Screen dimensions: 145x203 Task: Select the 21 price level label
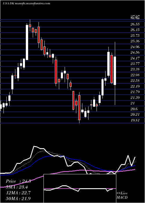coord(133,103)
